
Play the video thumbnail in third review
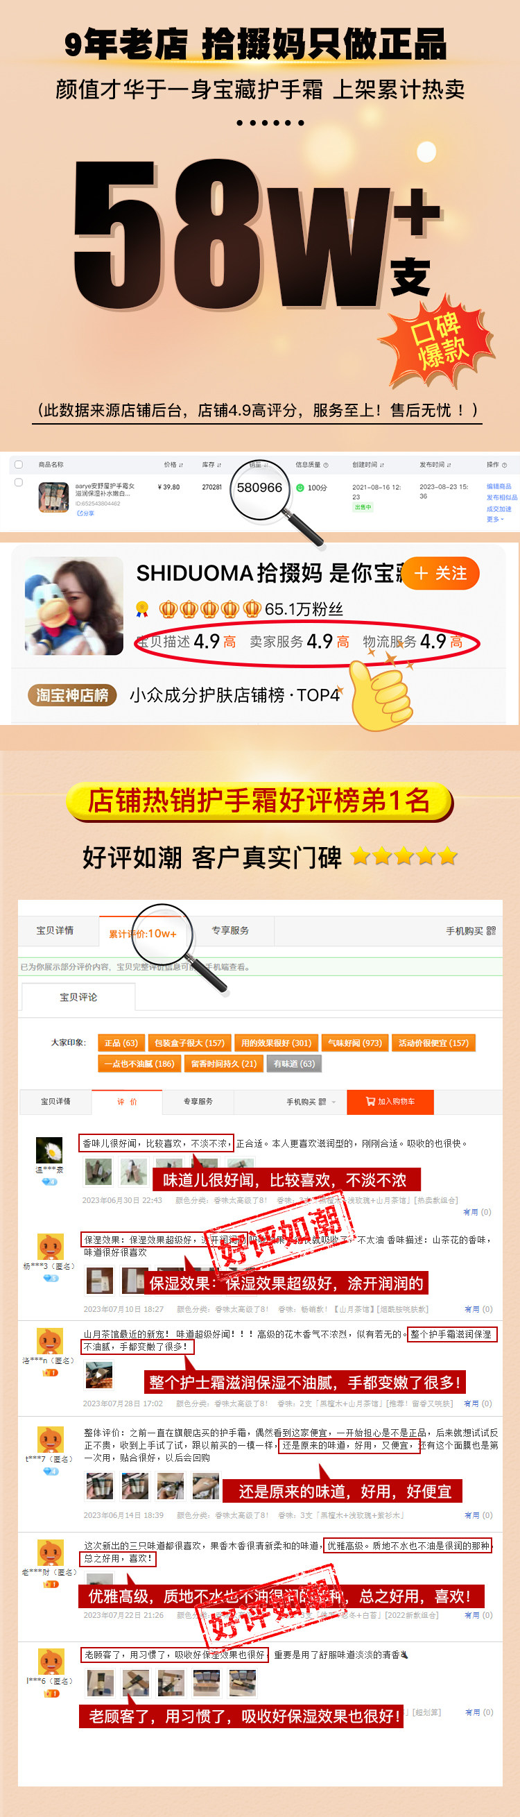click(x=98, y=1374)
